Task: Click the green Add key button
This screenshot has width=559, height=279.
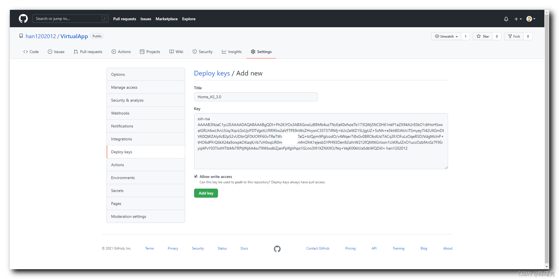Action: click(x=206, y=193)
